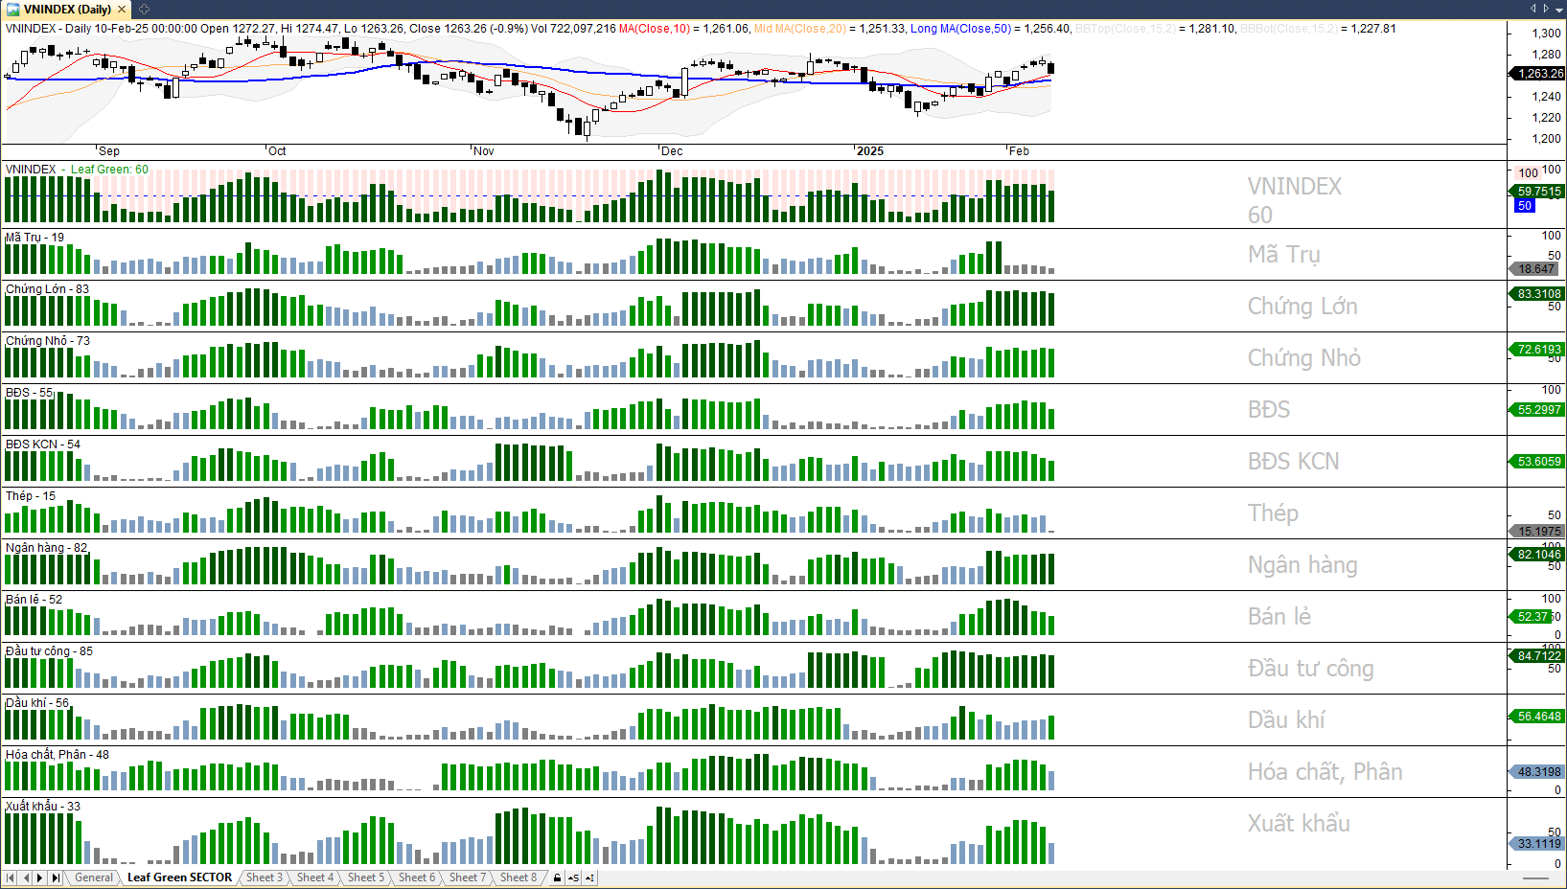Click the Leaf Green SECTOR sheet tab
1567x889 pixels.
click(x=179, y=878)
